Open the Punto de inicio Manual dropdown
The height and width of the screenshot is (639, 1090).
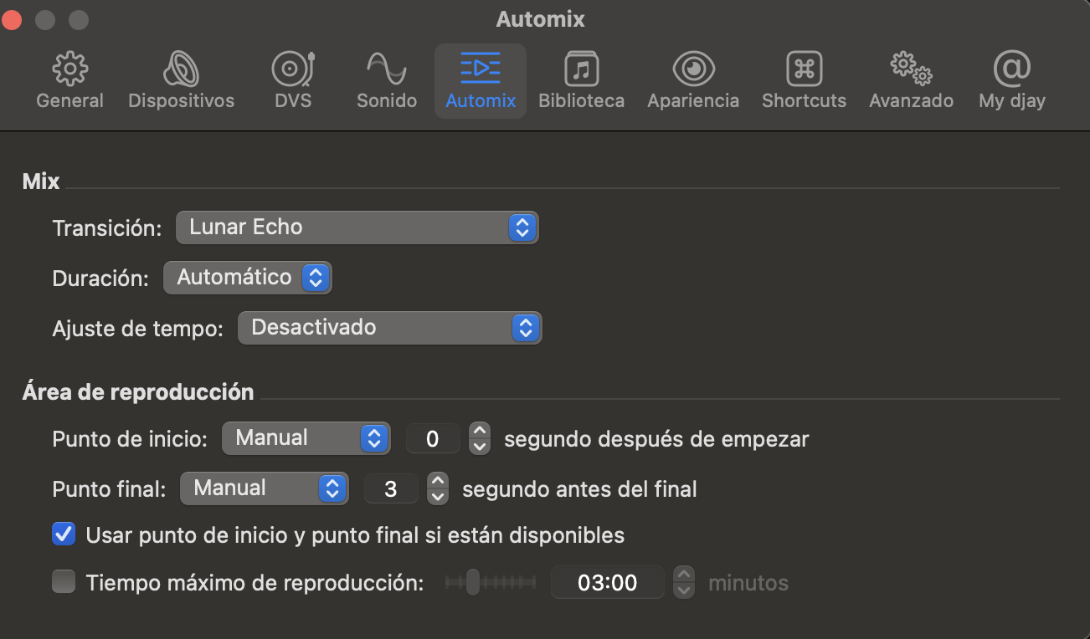[306, 438]
